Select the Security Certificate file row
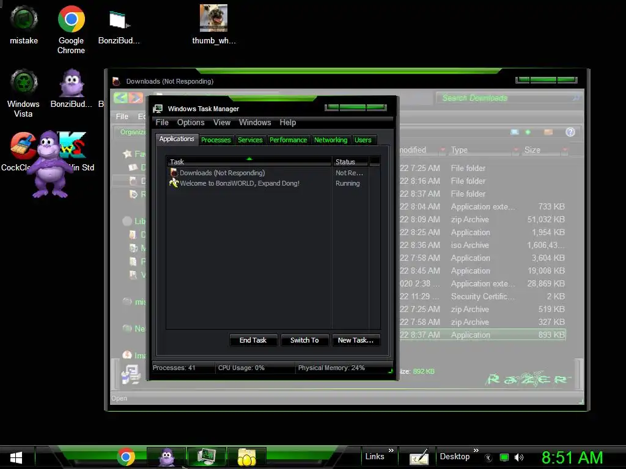626x469 pixels. [x=482, y=296]
